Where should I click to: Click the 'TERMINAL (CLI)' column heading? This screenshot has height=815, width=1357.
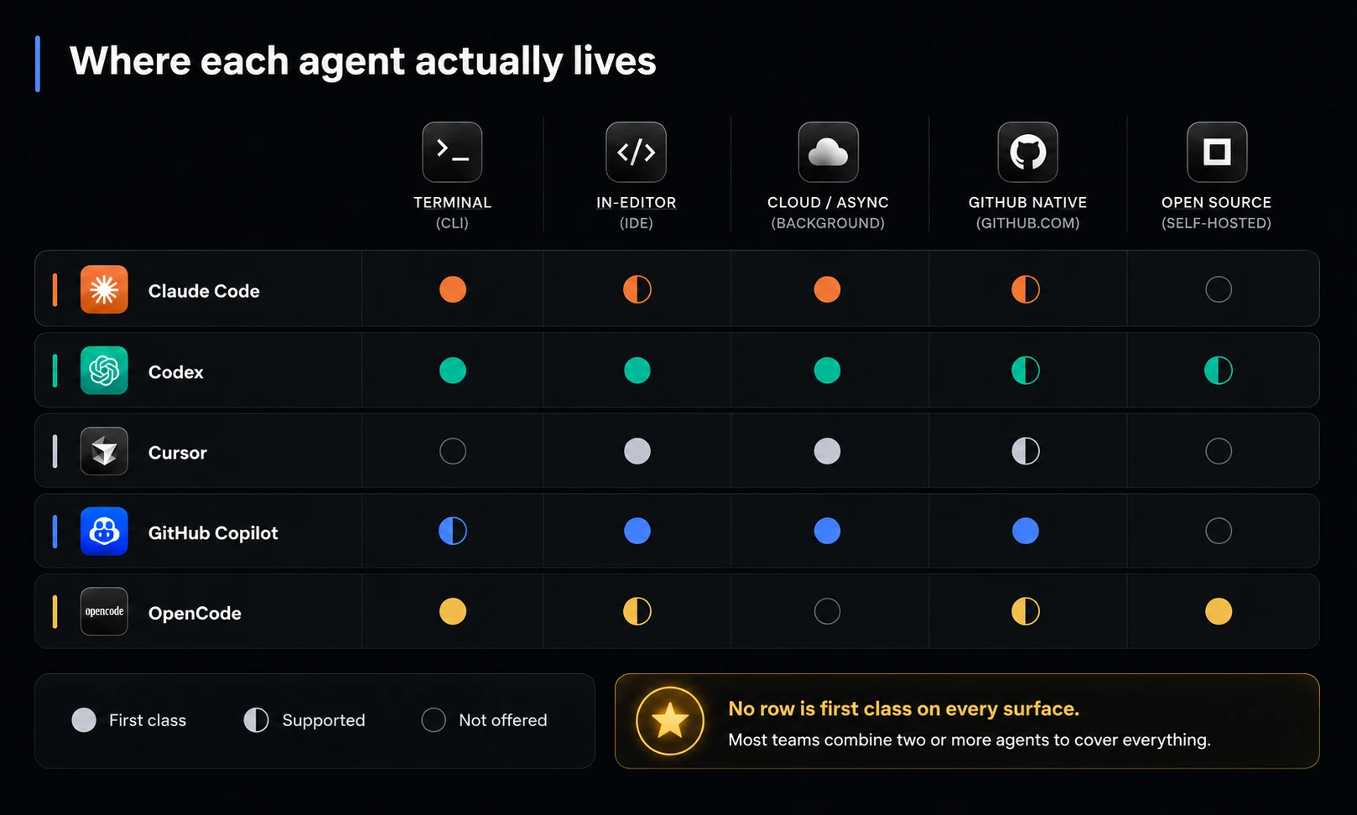[x=452, y=212]
